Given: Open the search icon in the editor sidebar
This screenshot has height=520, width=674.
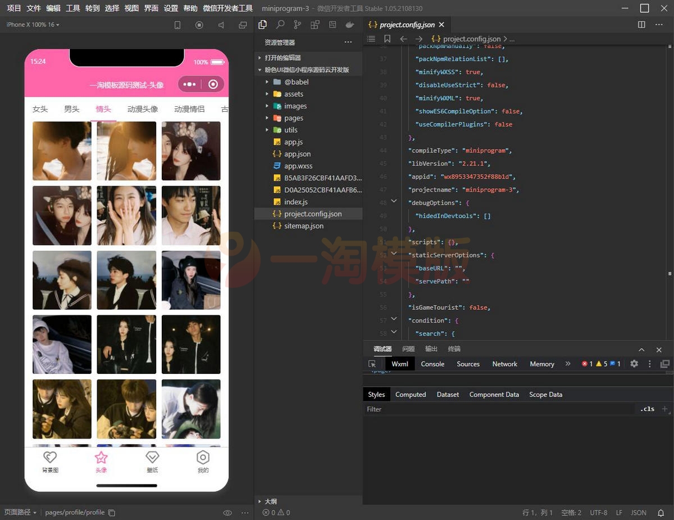Looking at the screenshot, I should point(280,25).
